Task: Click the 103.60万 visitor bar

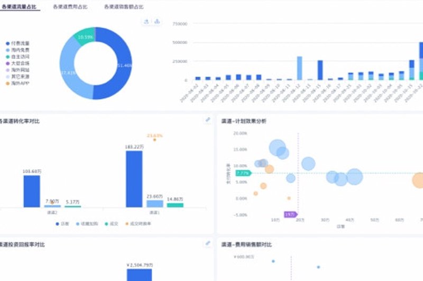Action: click(32, 192)
